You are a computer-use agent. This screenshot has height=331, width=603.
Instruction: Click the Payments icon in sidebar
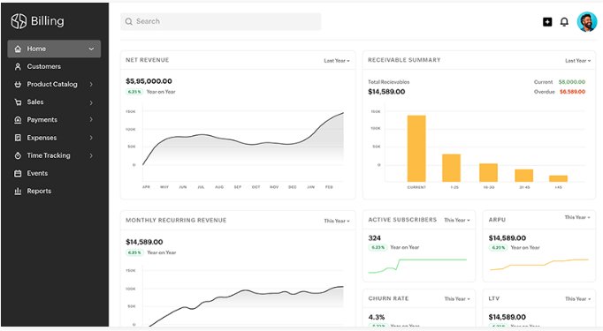point(18,120)
